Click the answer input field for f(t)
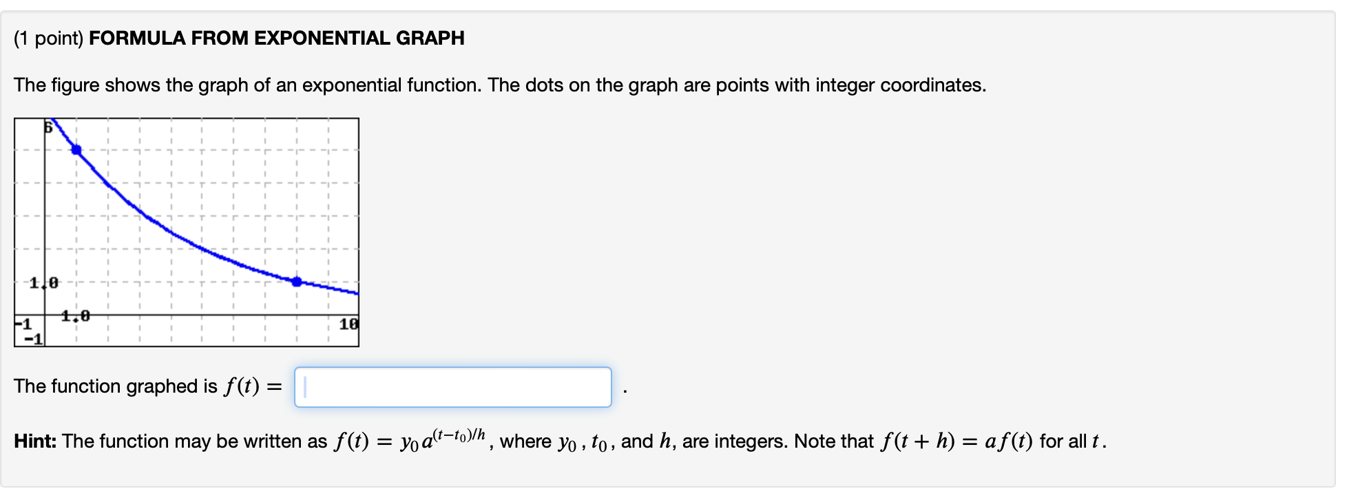Image resolution: width=1369 pixels, height=502 pixels. pyautogui.click(x=454, y=388)
